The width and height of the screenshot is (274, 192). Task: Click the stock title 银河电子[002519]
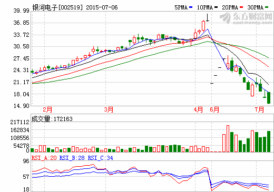coord(57,7)
